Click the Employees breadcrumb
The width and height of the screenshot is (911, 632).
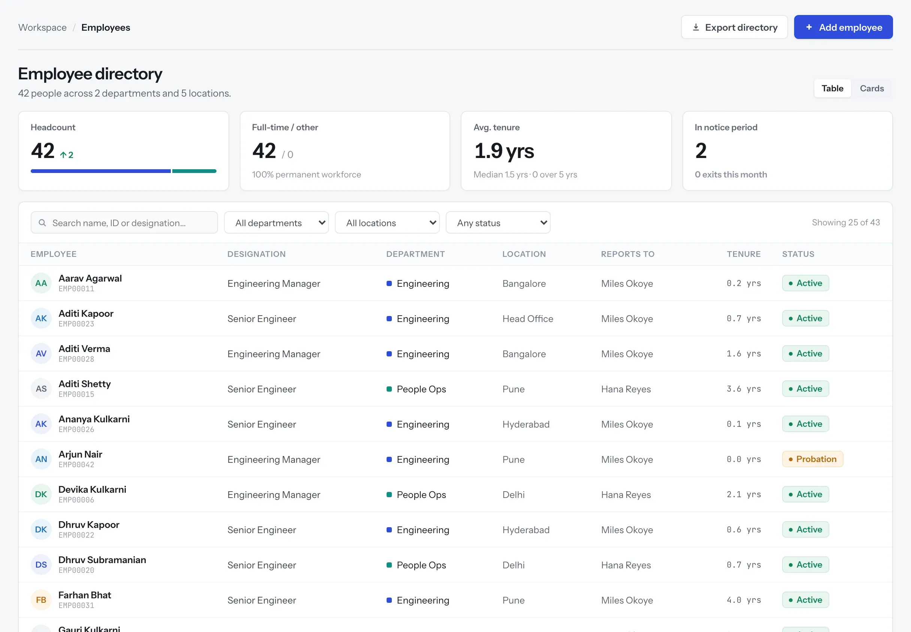coord(106,27)
